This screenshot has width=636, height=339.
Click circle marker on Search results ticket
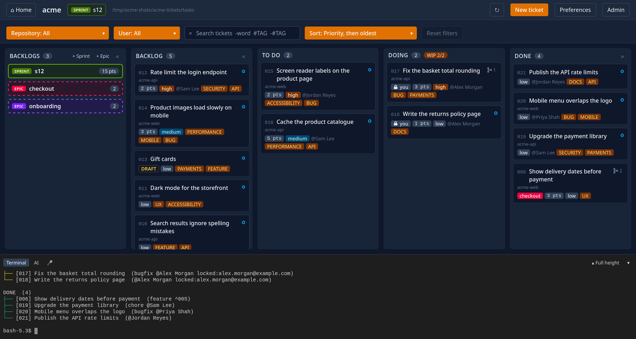point(244,222)
